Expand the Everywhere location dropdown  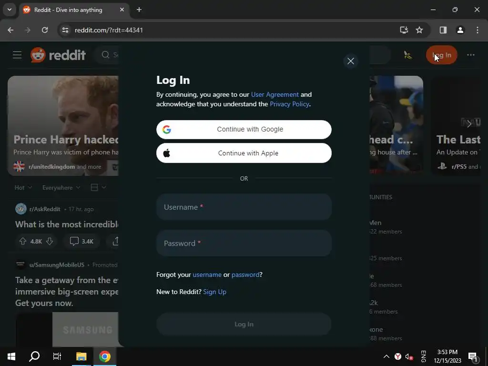pos(61,188)
